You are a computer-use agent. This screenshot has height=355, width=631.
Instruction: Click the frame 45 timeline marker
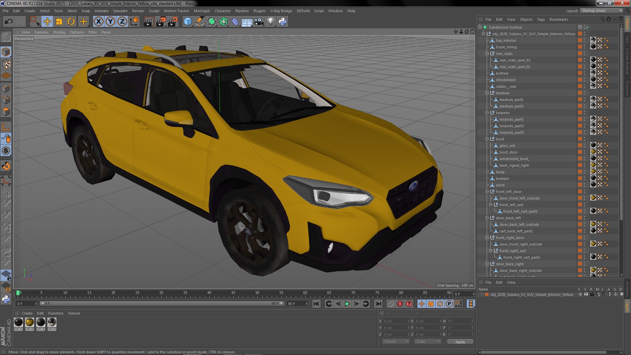[233, 293]
